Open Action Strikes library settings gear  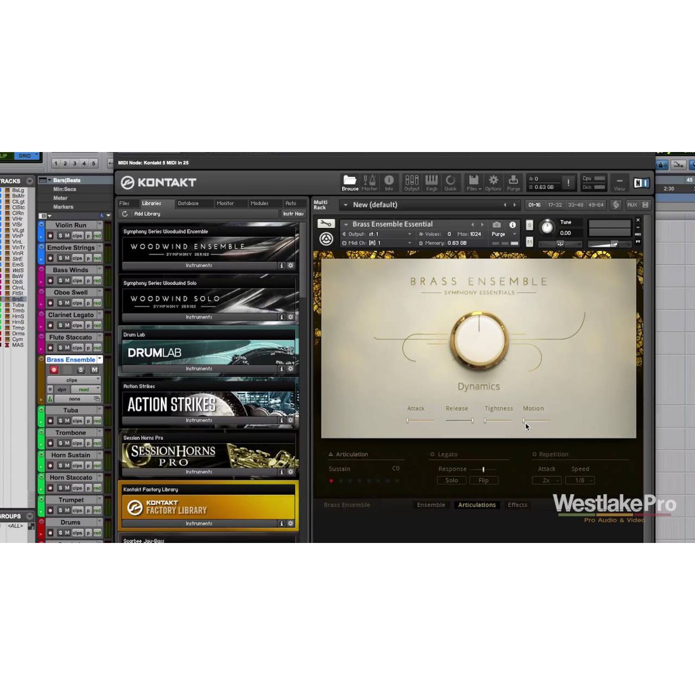click(x=290, y=420)
